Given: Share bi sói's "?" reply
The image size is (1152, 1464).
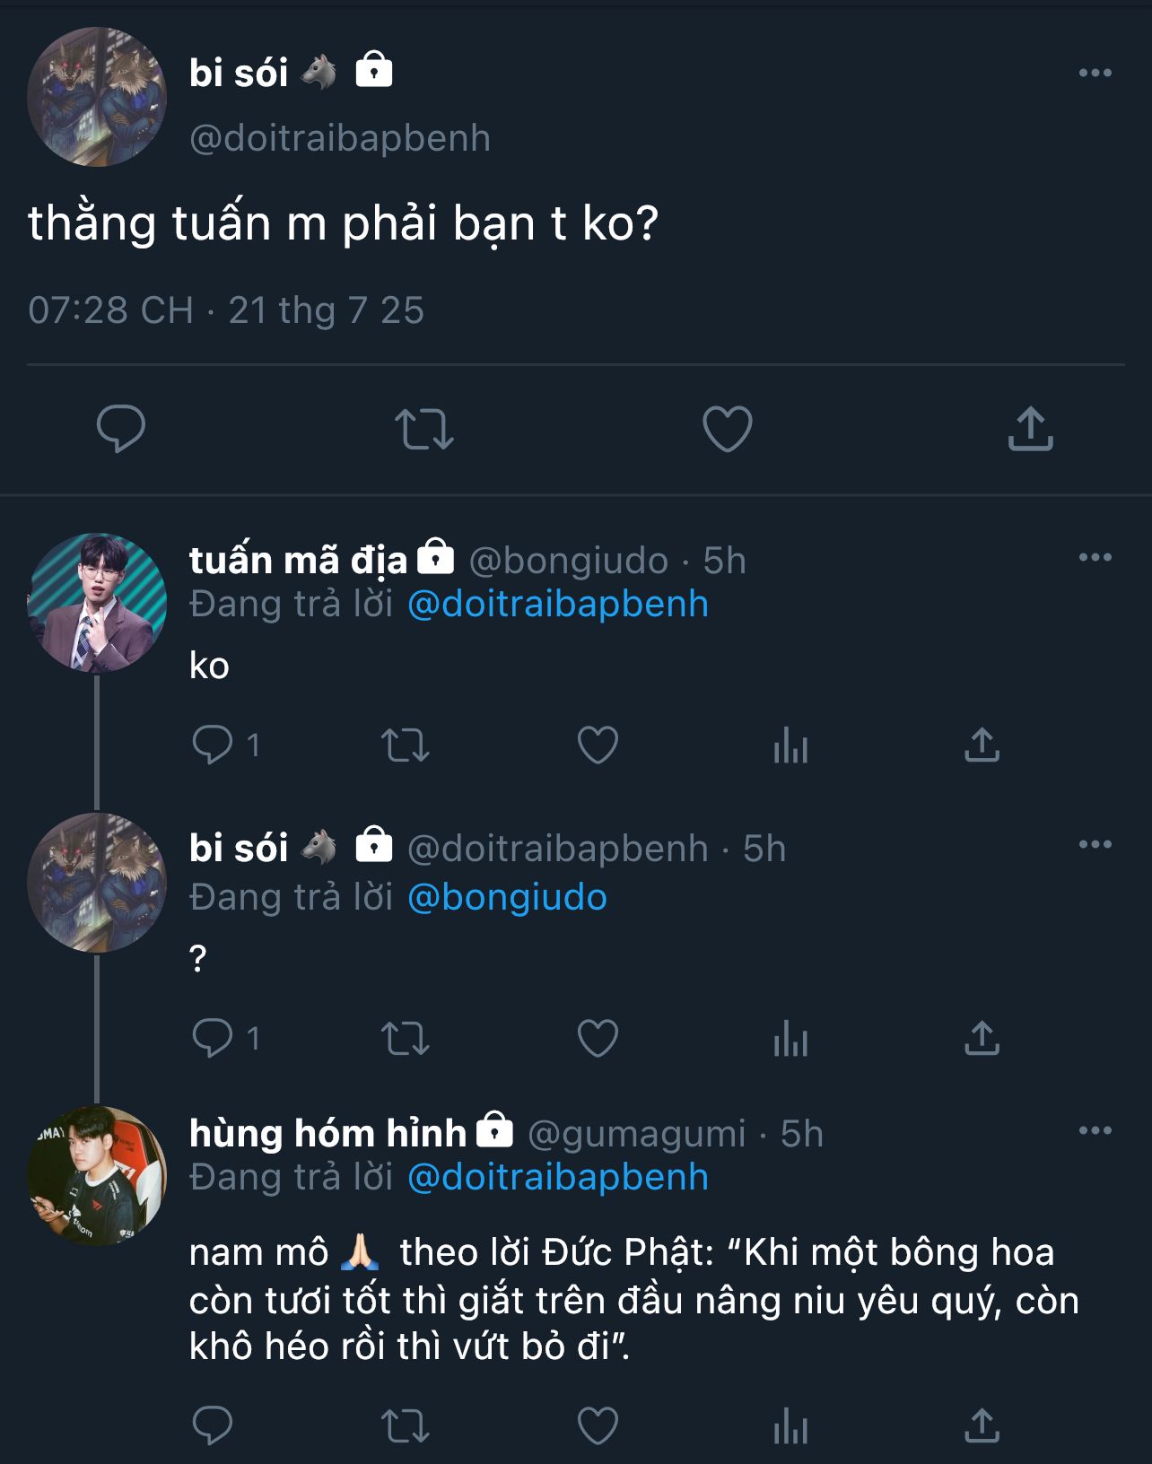Looking at the screenshot, I should click(982, 1038).
